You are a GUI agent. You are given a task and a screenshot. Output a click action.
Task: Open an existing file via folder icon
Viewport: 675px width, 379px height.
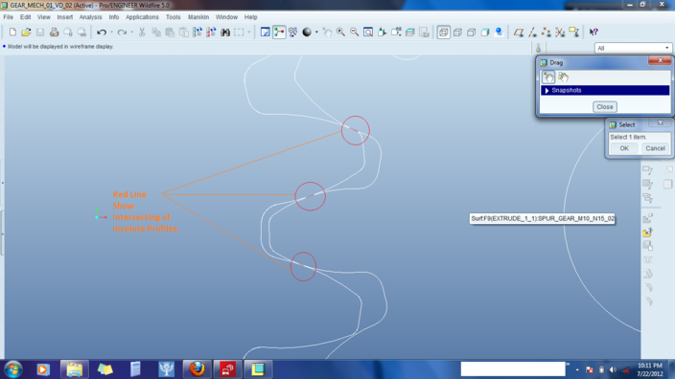26,33
